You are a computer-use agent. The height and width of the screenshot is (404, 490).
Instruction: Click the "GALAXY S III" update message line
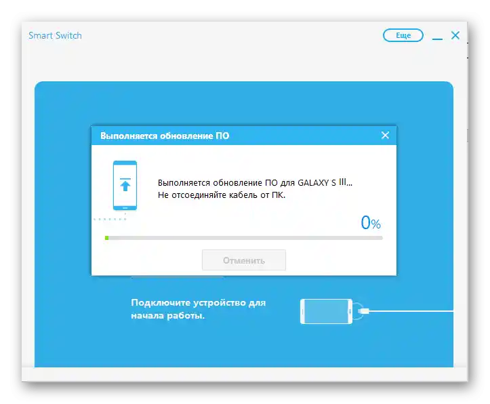click(255, 183)
